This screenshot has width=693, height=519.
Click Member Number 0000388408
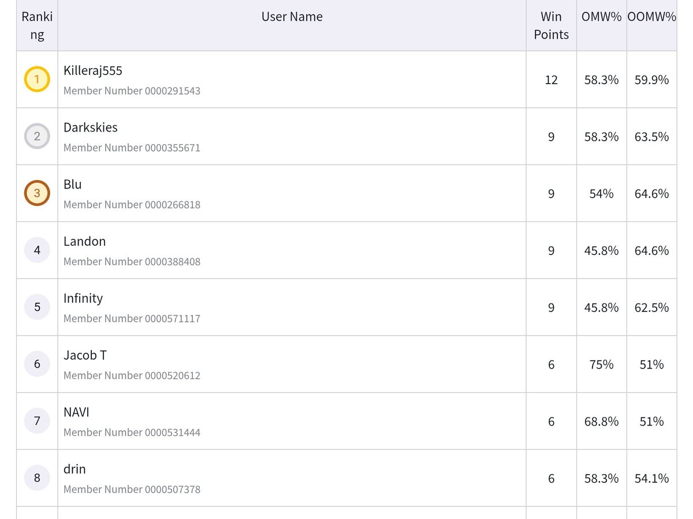132,262
